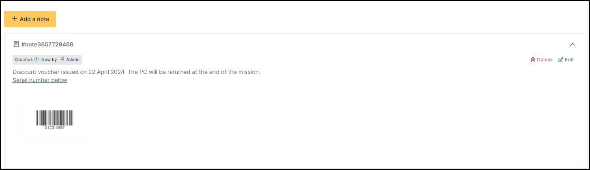The width and height of the screenshot is (590, 170).
Task: Click the document icon beside the note ID
Action: click(16, 44)
